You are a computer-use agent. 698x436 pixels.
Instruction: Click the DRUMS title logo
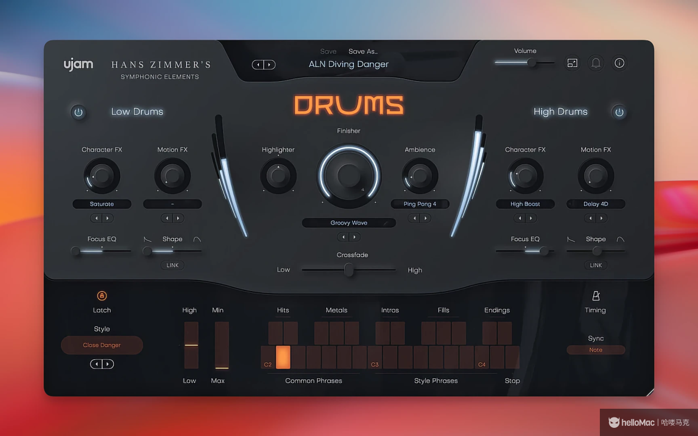tap(349, 105)
